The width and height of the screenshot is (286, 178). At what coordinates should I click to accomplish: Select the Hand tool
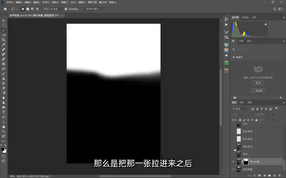point(3,126)
